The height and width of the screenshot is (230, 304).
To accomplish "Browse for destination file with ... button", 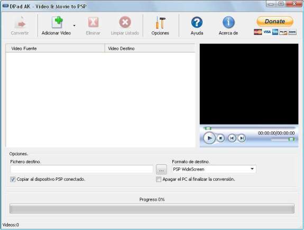I will 161,170.
